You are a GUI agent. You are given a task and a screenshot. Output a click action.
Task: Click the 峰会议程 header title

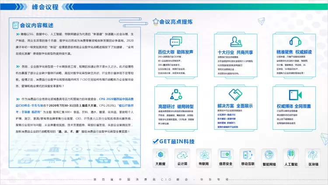[45, 7]
